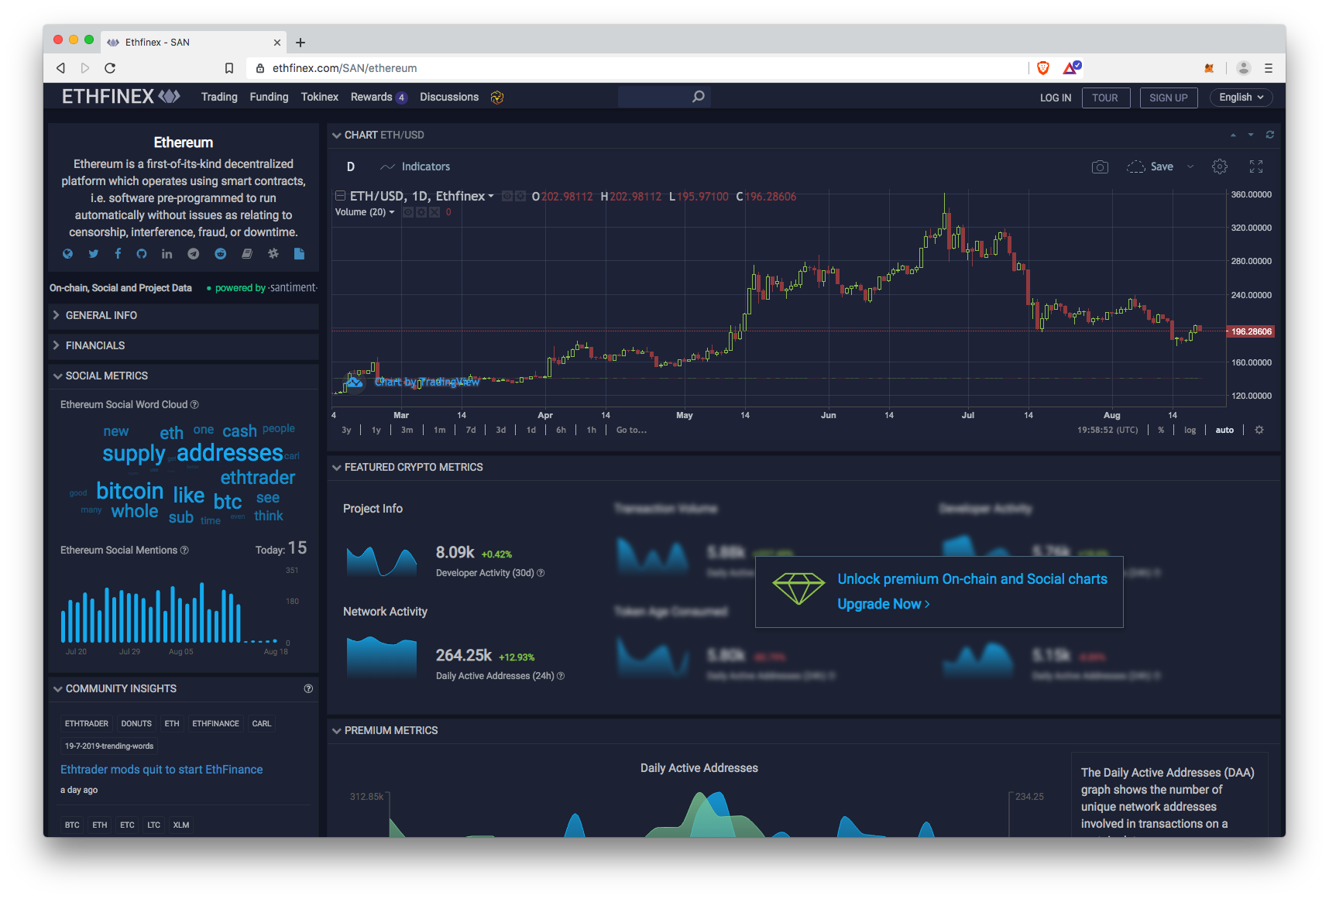Open Ethereum LinkedIn icon
Screen dimensions: 1329x899
[167, 254]
